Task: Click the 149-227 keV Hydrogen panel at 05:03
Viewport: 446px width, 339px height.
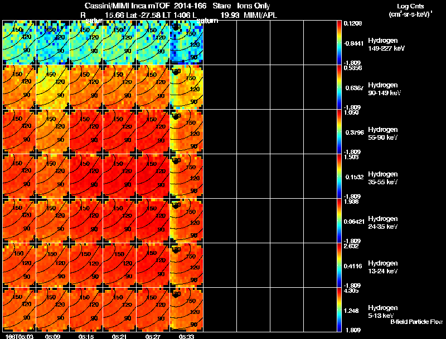Action: [x=19, y=42]
